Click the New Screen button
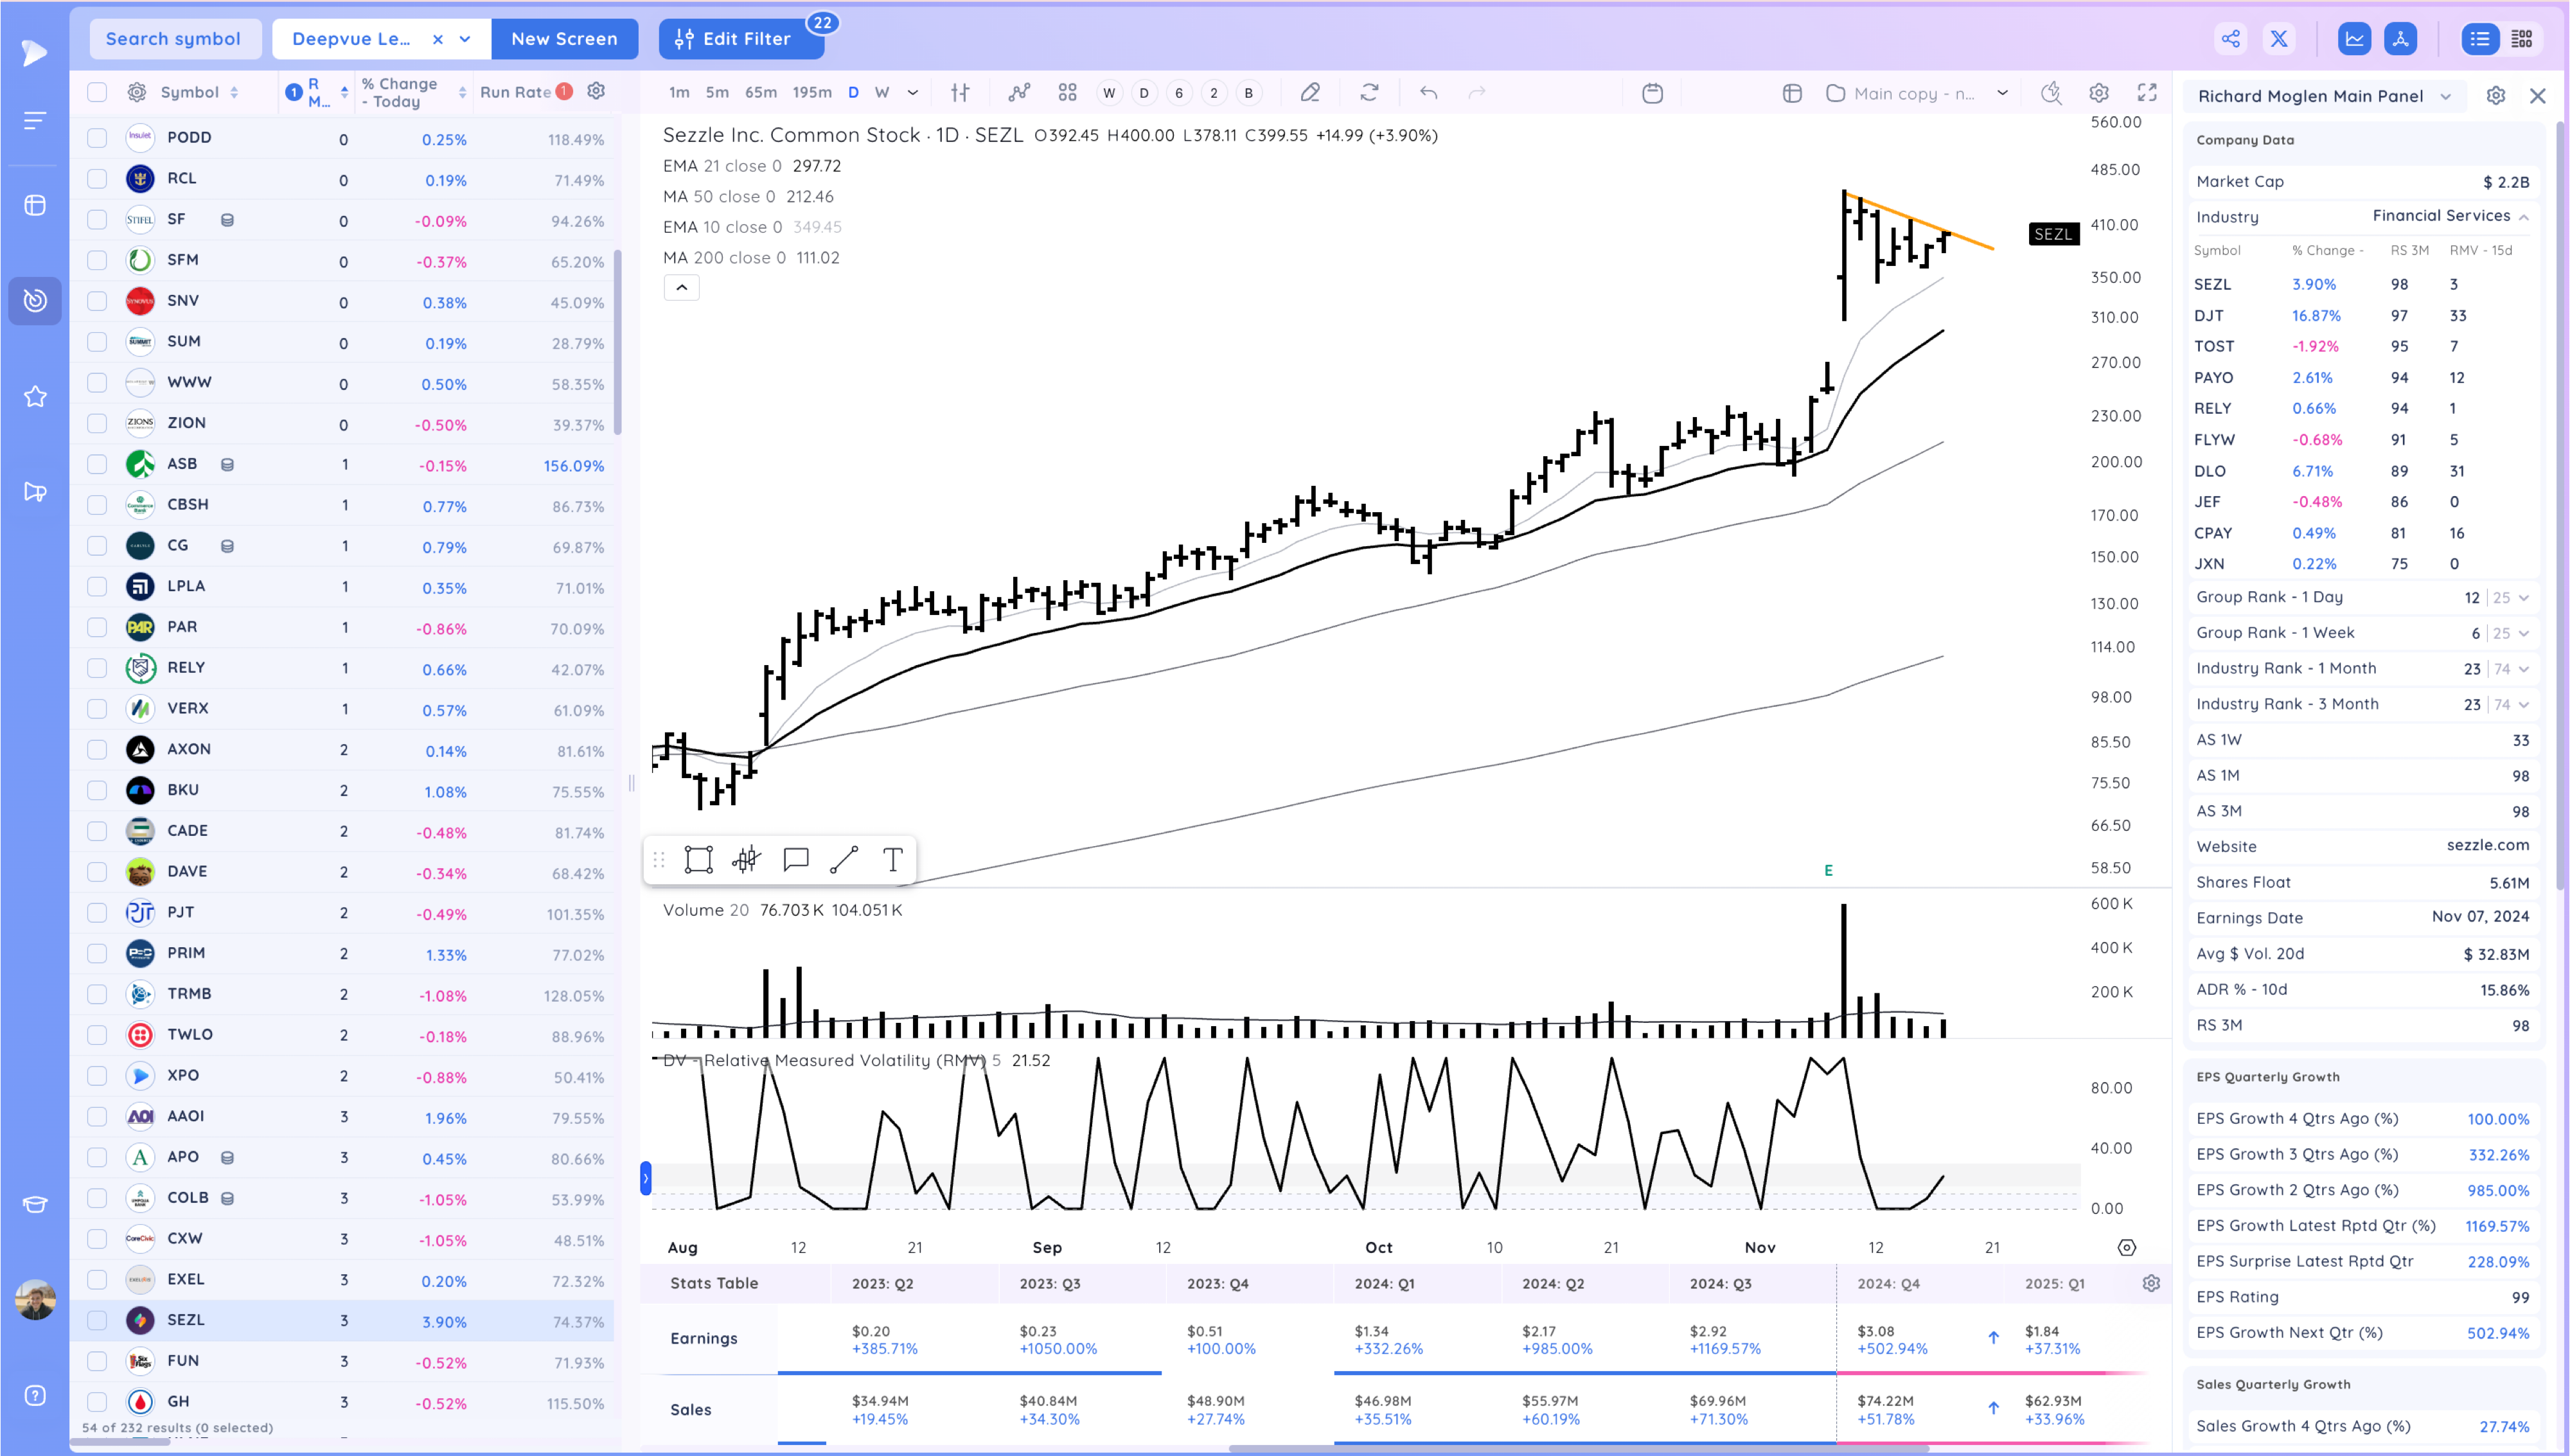Image resolution: width=2570 pixels, height=1456 pixels. click(x=565, y=39)
